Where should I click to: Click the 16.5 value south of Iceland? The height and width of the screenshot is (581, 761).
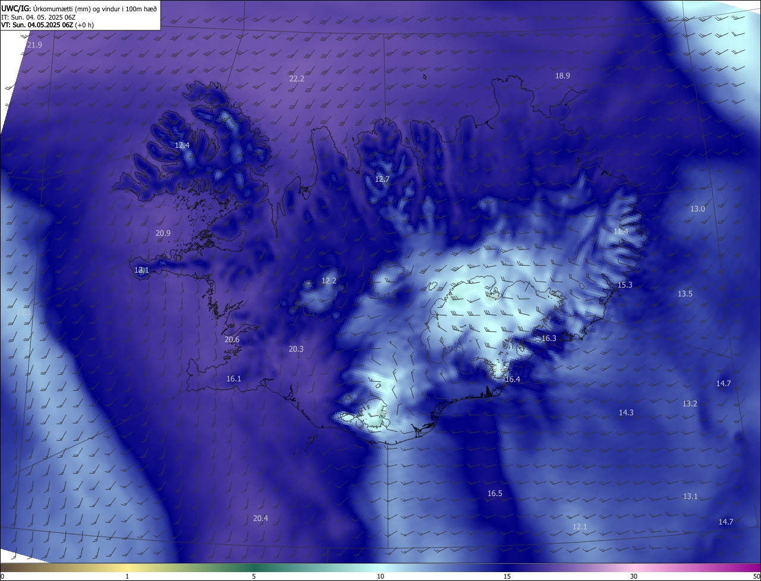coord(495,493)
